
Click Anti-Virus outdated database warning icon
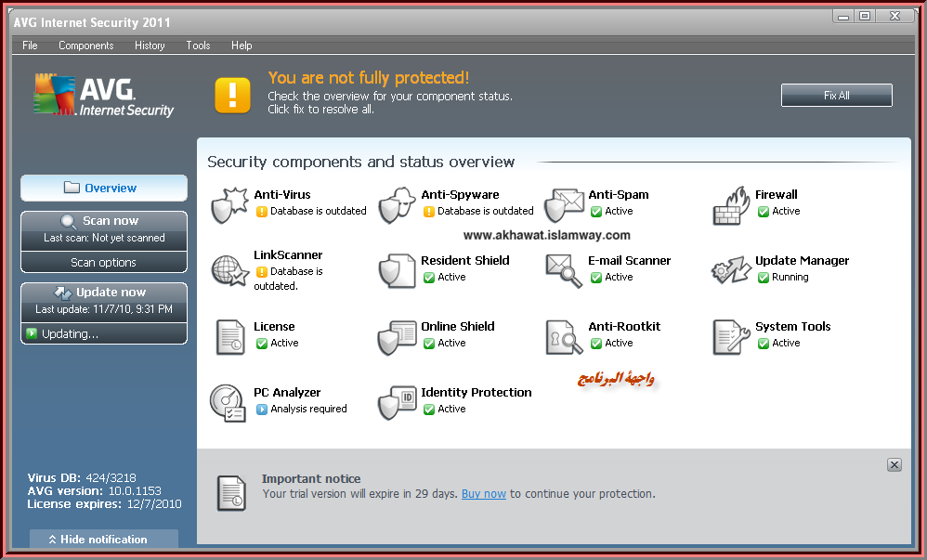(x=262, y=211)
